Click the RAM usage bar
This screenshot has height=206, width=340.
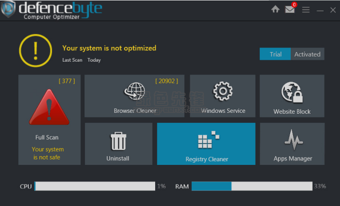(251, 186)
